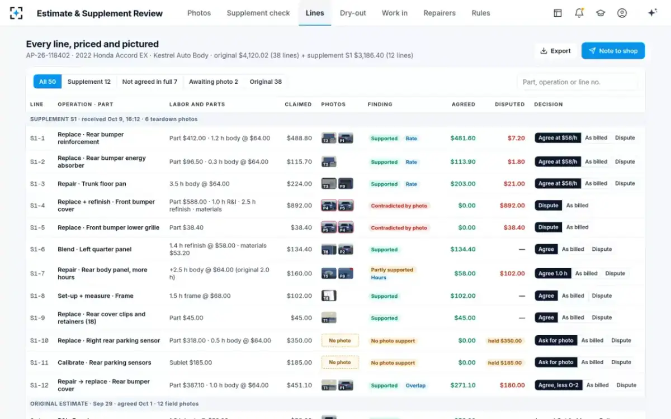Open the AI sparkle assistant icon
The width and height of the screenshot is (671, 419).
tap(652, 13)
